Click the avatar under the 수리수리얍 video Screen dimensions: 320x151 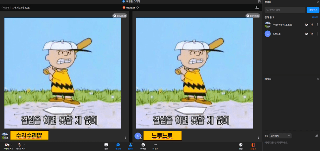click(x=5, y=136)
